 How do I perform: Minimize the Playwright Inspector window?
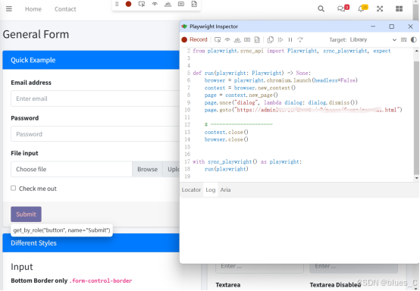[373, 27]
